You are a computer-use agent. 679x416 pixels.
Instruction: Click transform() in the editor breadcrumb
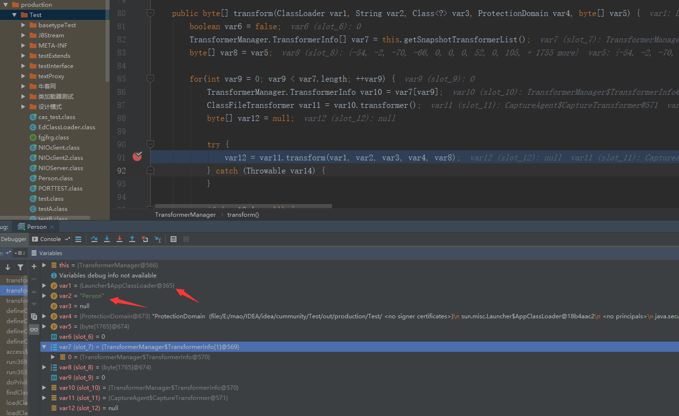pos(243,215)
